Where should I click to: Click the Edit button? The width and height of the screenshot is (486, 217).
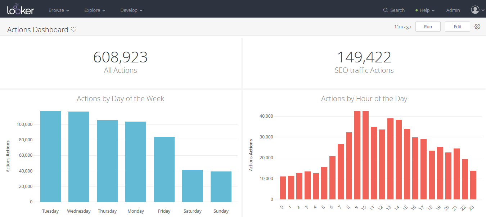click(x=457, y=26)
